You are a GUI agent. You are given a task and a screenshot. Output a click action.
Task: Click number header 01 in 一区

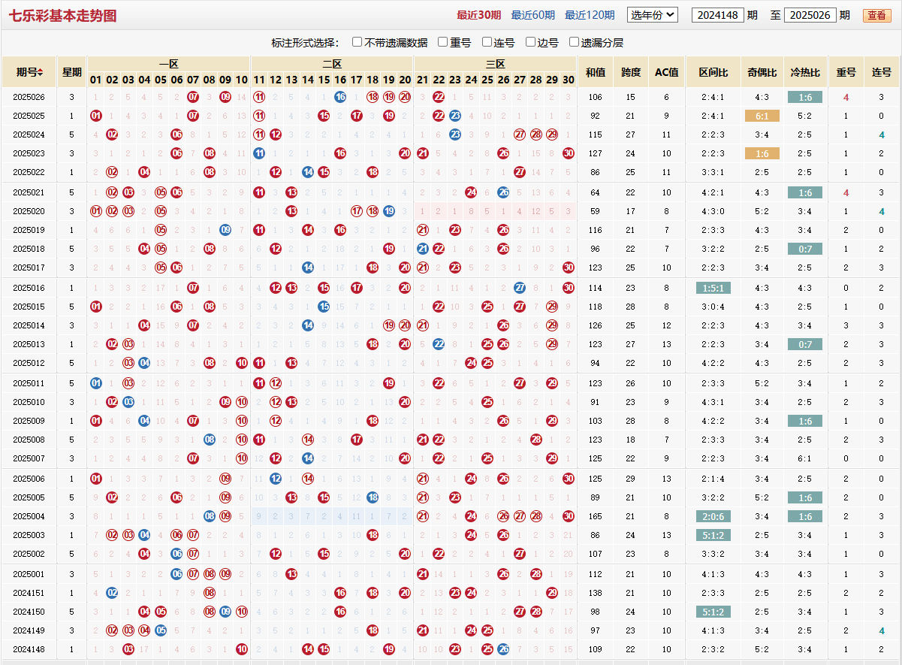[95, 80]
